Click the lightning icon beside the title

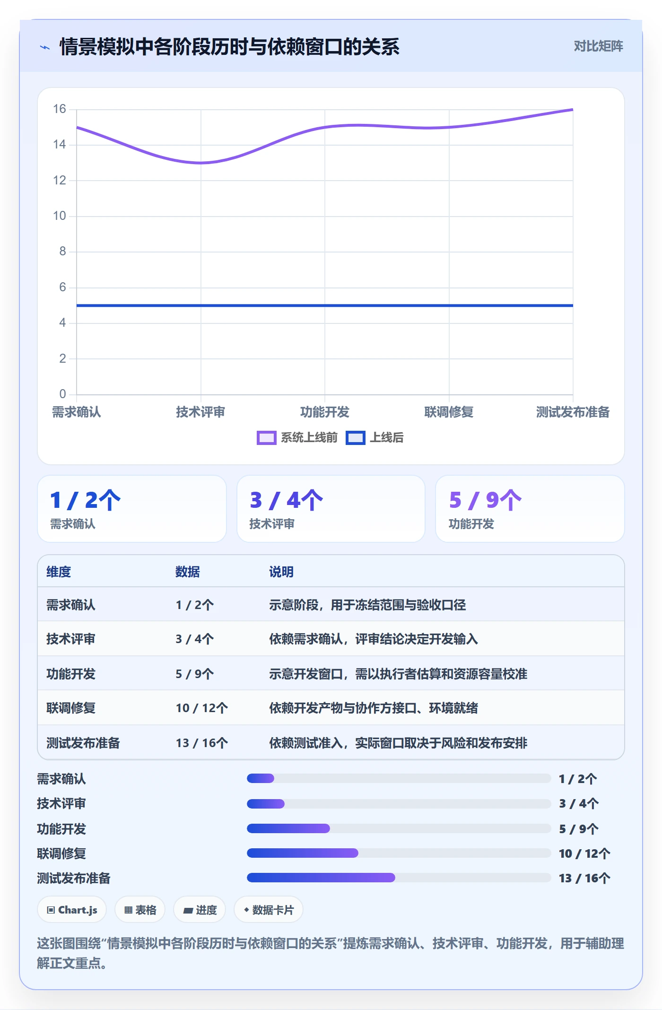click(45, 47)
